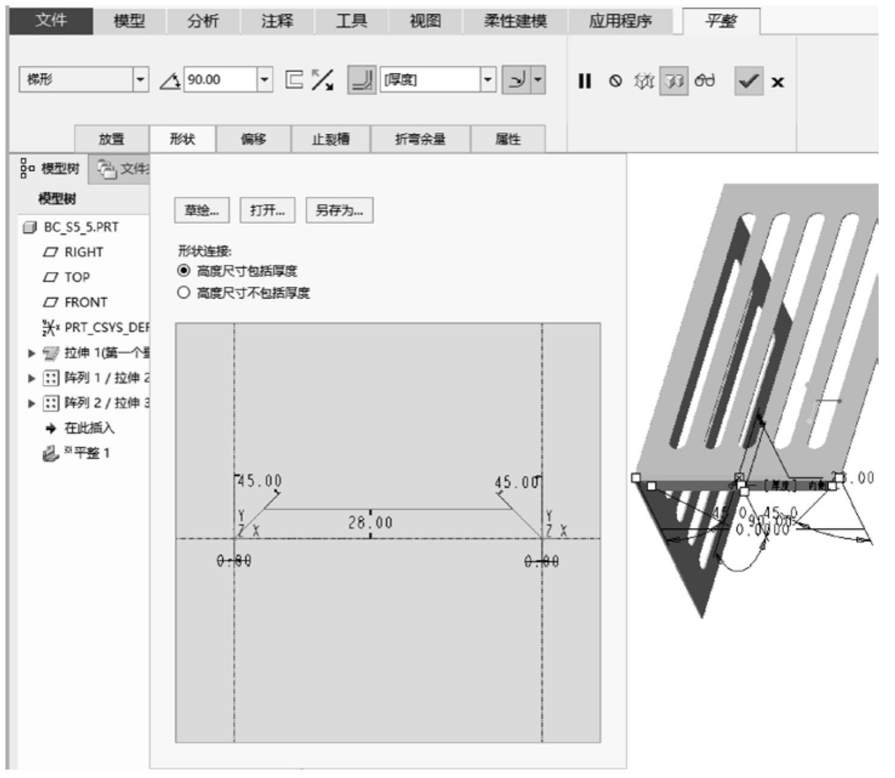Viewport: 895px width, 778px height.
Task: Click the 另存为... button
Action: pos(339,211)
